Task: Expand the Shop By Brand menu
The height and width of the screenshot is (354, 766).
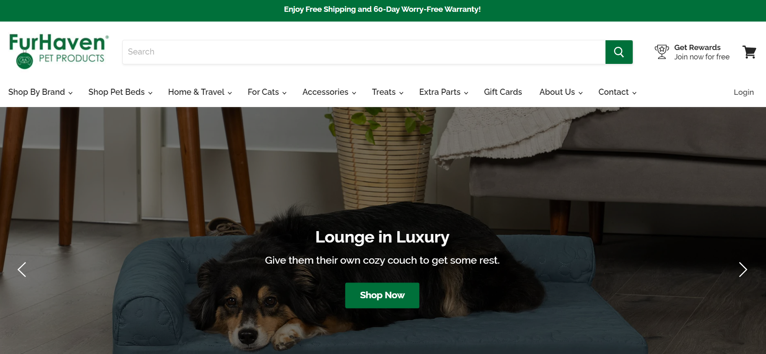Action: [40, 92]
